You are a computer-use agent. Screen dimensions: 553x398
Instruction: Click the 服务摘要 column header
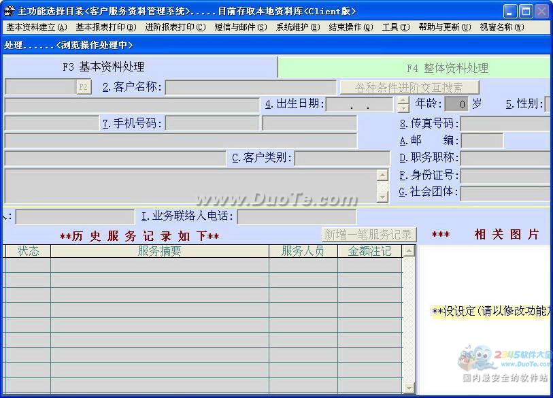pos(160,251)
